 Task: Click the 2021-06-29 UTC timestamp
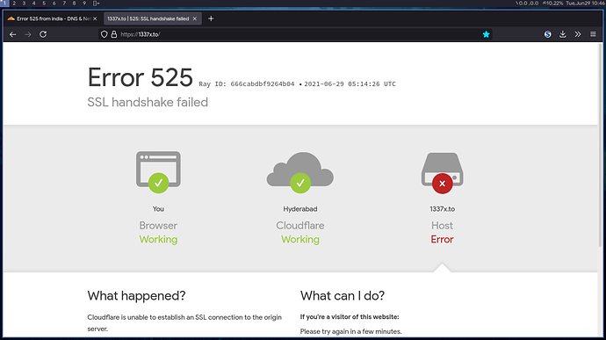click(x=350, y=84)
